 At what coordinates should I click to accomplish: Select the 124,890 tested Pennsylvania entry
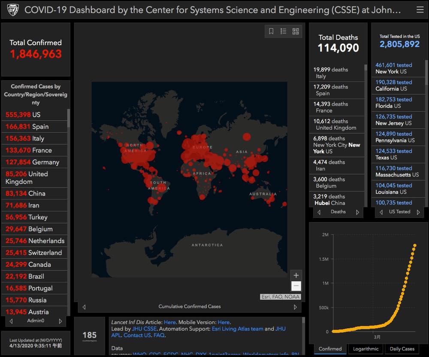[399, 137]
